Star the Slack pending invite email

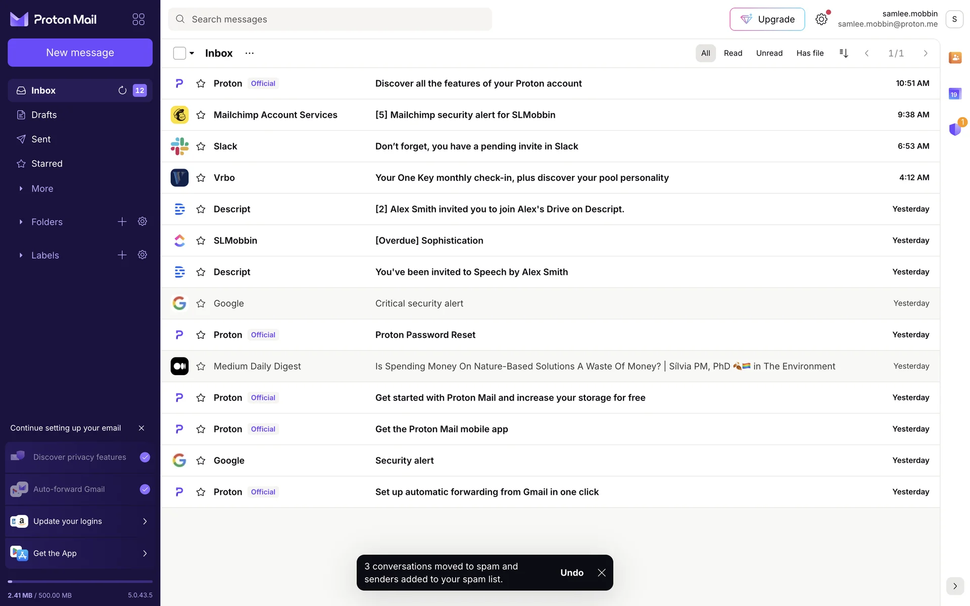click(201, 146)
